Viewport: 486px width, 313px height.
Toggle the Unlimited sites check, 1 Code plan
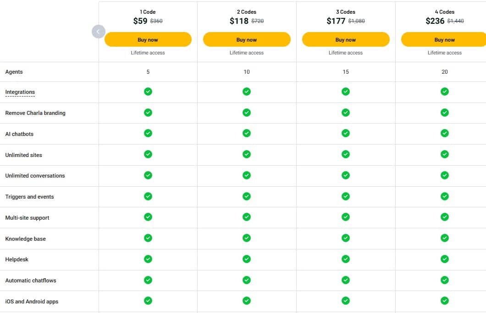point(148,154)
